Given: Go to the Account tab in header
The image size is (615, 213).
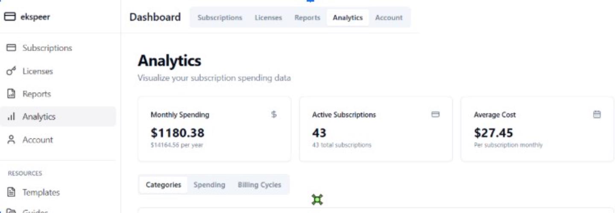Looking at the screenshot, I should point(389,18).
